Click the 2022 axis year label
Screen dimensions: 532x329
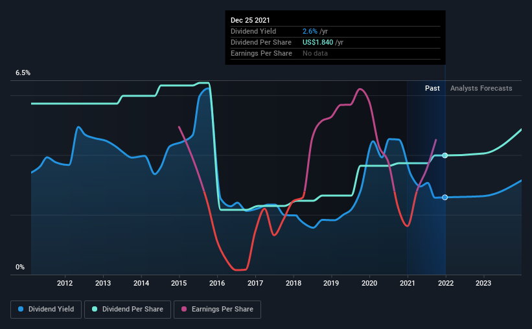[446, 283]
